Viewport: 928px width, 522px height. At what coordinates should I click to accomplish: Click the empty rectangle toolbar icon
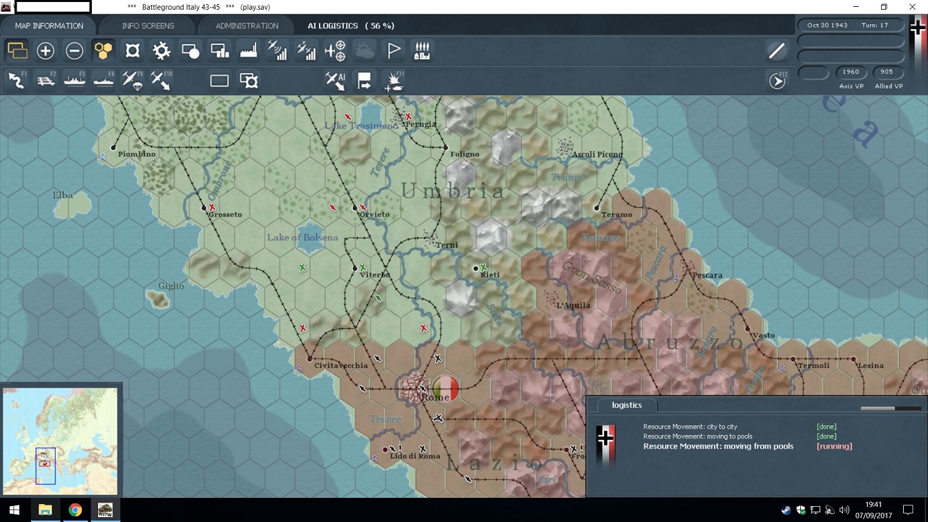[220, 81]
